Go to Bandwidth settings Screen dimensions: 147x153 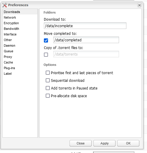[20, 29]
